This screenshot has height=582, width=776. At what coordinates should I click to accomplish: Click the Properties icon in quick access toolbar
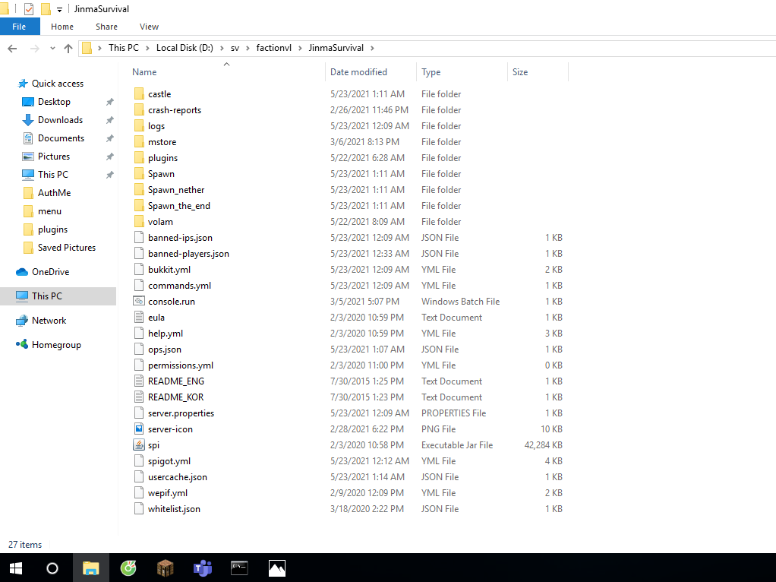(29, 9)
